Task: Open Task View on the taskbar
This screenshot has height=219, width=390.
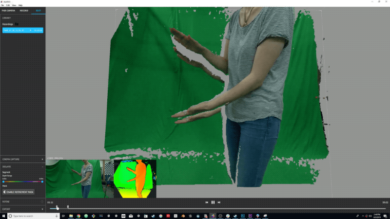Action: 64,216
